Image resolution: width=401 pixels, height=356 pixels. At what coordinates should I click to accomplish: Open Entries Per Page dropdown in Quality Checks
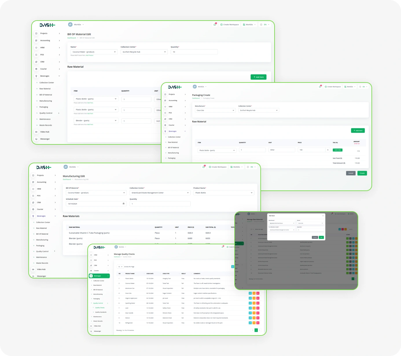pos(120,267)
